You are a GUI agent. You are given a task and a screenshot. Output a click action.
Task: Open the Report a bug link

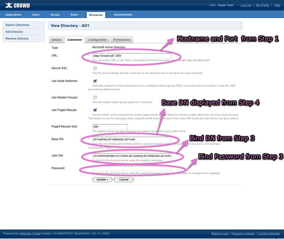coord(219,233)
